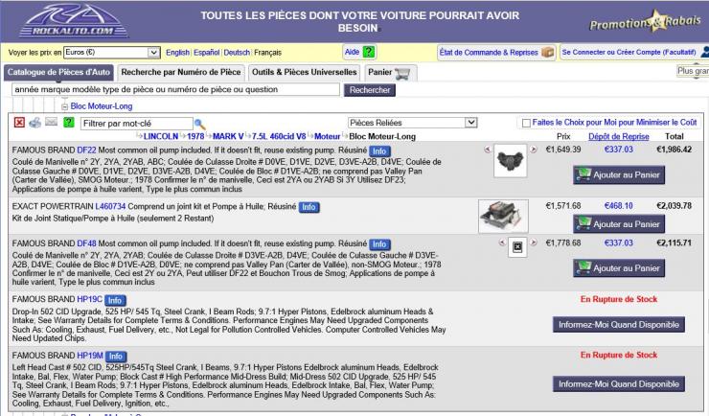
Task: Open the DF22 part number link
Action: 86,150
